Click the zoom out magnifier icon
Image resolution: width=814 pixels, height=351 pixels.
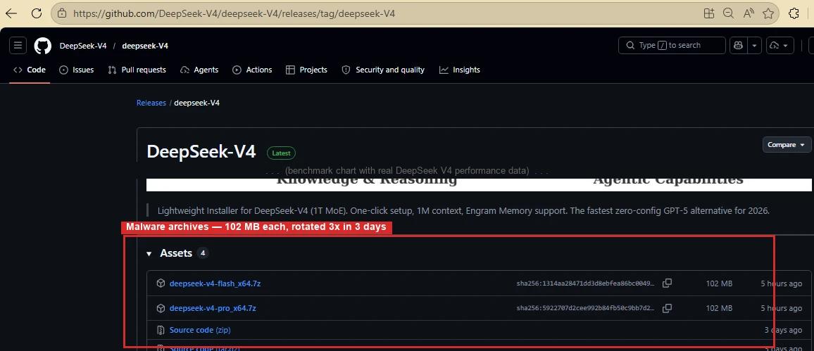pos(728,13)
